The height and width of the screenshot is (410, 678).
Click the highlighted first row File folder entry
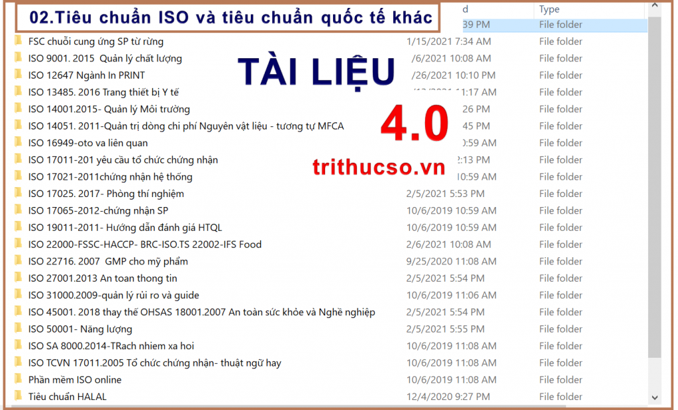click(x=560, y=25)
